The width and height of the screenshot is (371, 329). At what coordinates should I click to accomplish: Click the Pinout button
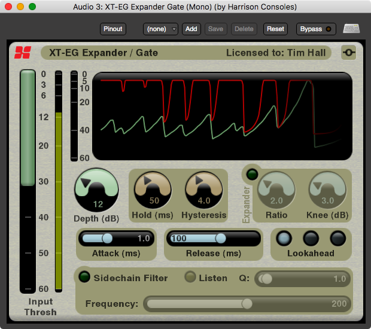pos(113,29)
